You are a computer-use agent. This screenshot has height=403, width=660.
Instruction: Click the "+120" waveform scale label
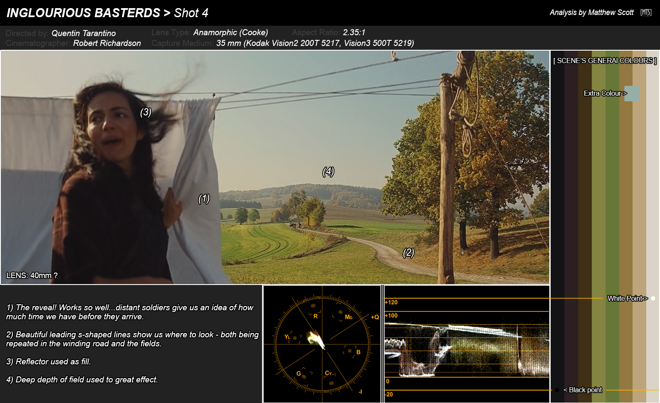[391, 302]
